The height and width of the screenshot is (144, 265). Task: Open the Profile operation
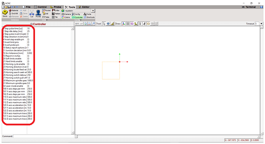pyautogui.click(x=38, y=13)
